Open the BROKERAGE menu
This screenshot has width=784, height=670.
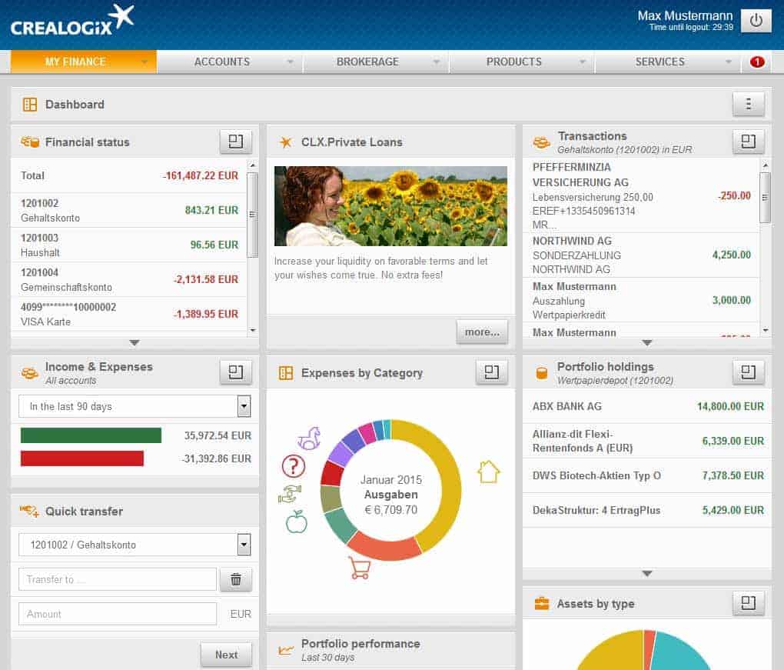(376, 62)
